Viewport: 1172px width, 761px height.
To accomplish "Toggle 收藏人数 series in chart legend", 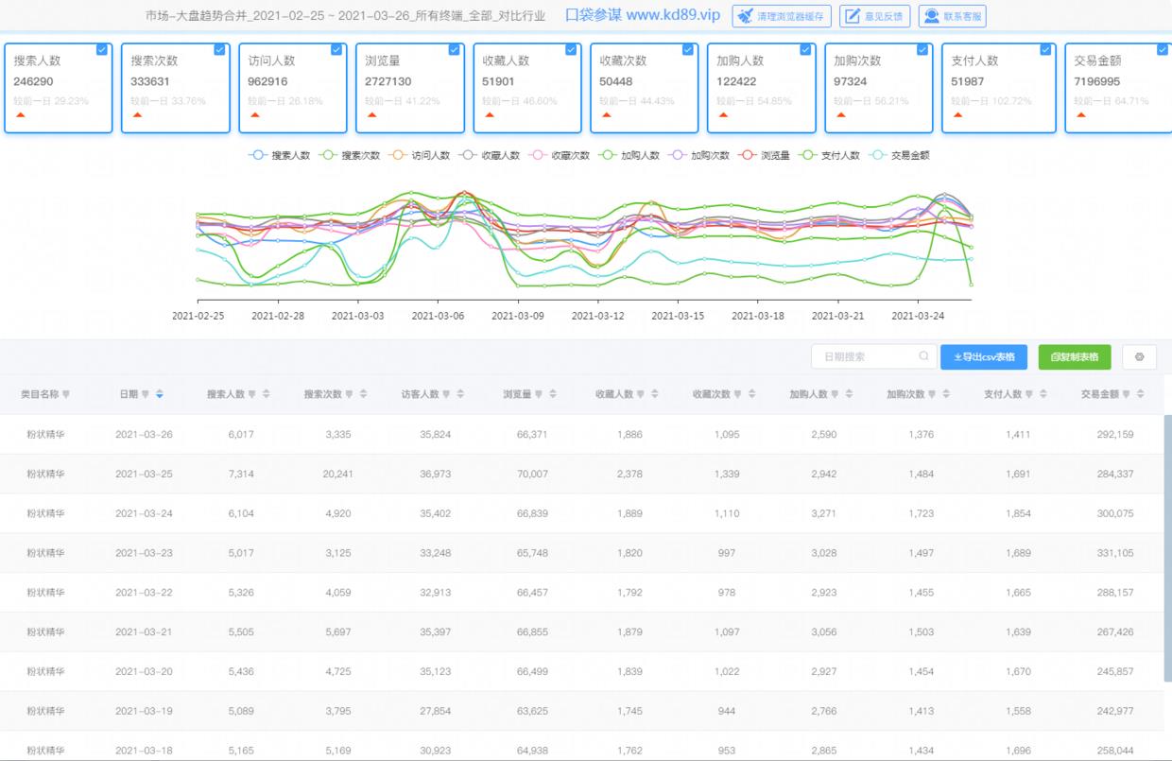I will click(489, 155).
